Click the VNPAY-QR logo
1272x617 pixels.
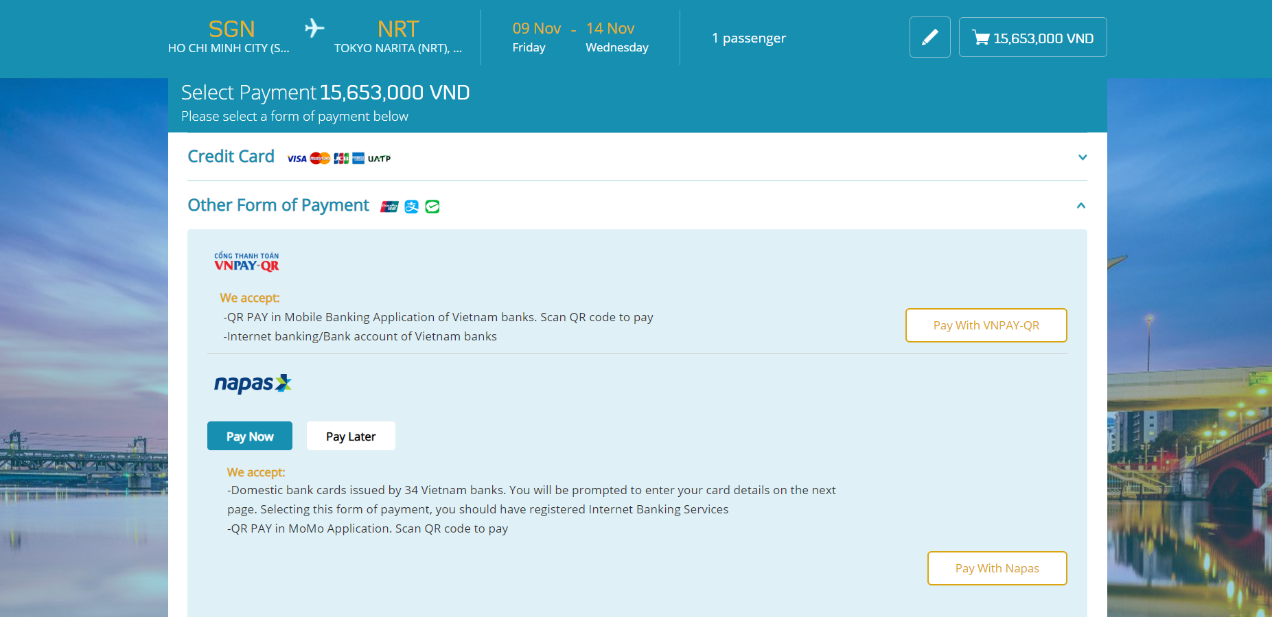pyautogui.click(x=246, y=261)
